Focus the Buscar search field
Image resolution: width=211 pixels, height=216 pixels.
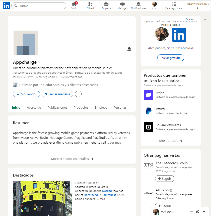(39, 6)
